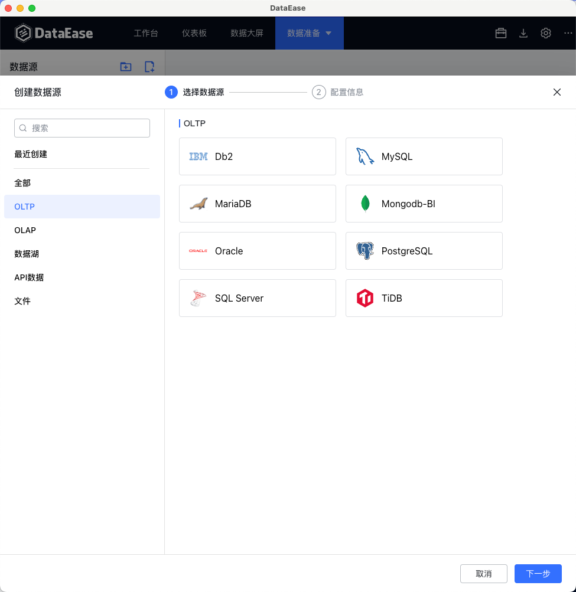Select the 数据湖 category

pos(82,254)
